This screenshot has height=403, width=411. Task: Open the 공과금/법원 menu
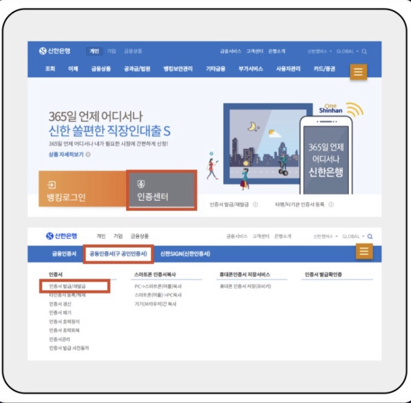pyautogui.click(x=137, y=69)
